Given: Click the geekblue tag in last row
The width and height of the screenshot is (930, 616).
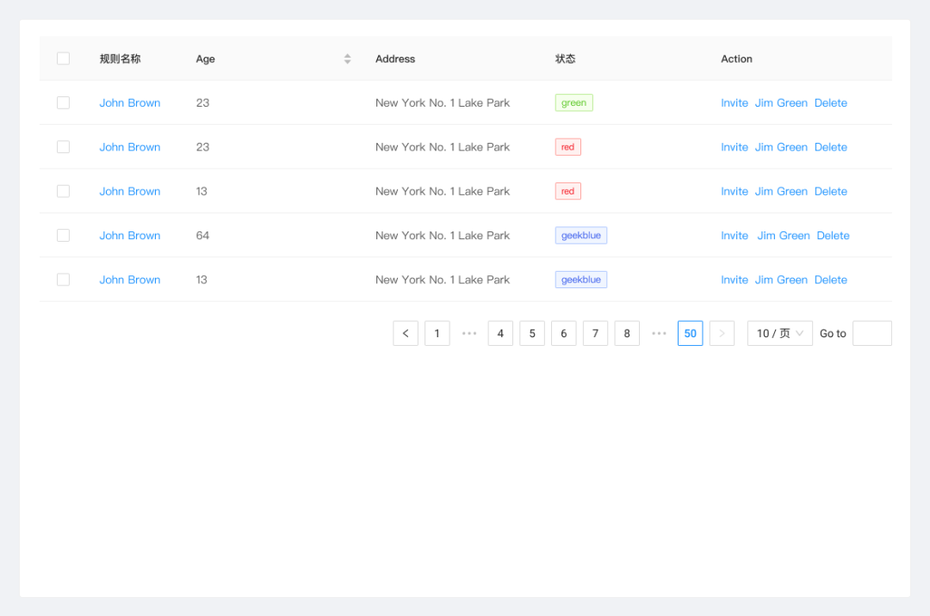Looking at the screenshot, I should pos(580,280).
